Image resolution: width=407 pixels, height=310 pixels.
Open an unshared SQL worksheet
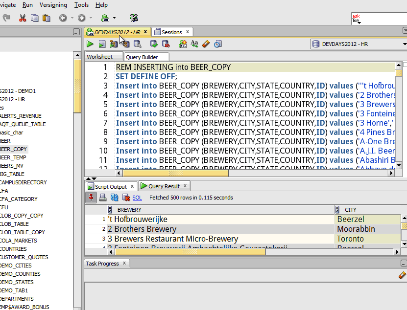point(183,44)
